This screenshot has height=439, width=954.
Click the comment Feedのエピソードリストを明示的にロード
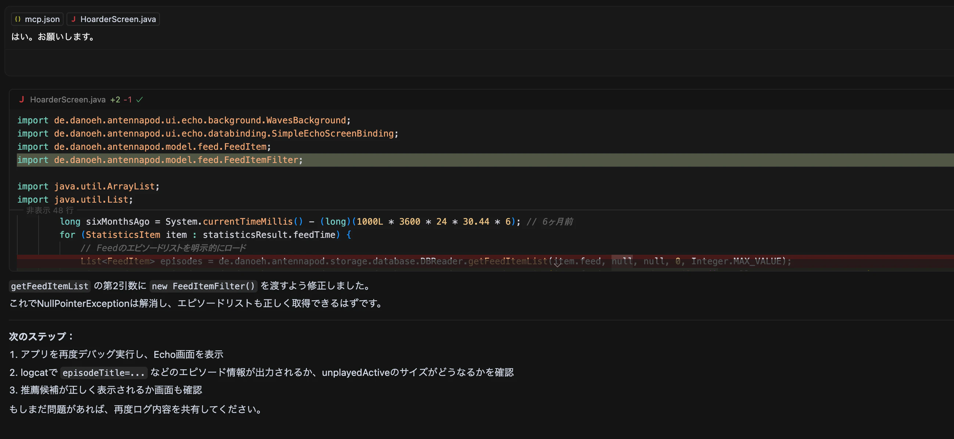[x=163, y=248]
